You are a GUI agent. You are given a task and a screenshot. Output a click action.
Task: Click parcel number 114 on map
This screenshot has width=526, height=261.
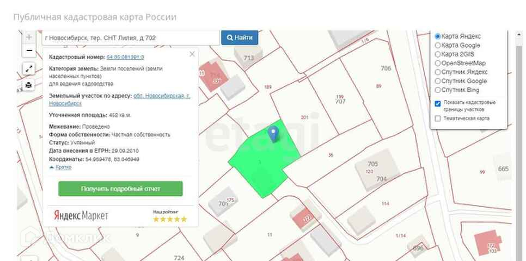pos(385,203)
